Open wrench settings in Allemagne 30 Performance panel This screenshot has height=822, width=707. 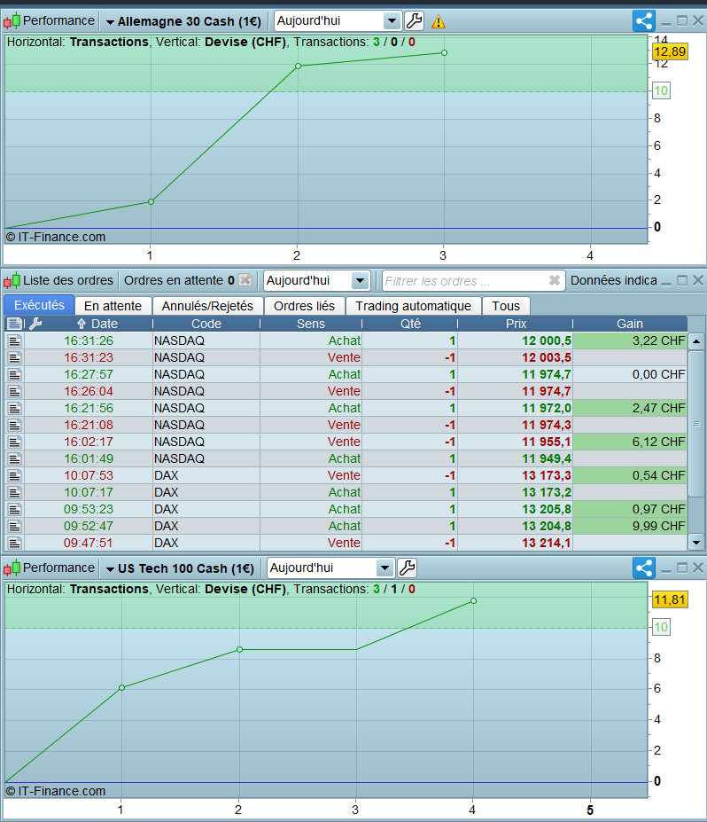point(415,21)
